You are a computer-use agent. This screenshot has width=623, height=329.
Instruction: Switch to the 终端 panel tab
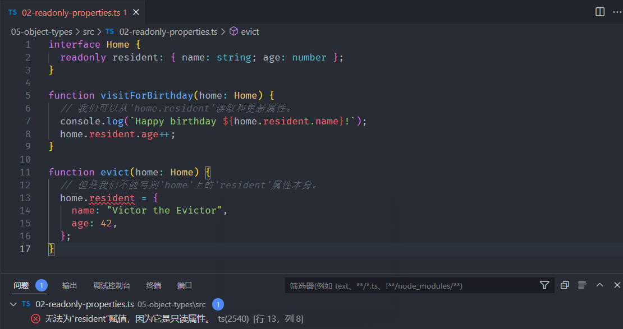(x=154, y=285)
